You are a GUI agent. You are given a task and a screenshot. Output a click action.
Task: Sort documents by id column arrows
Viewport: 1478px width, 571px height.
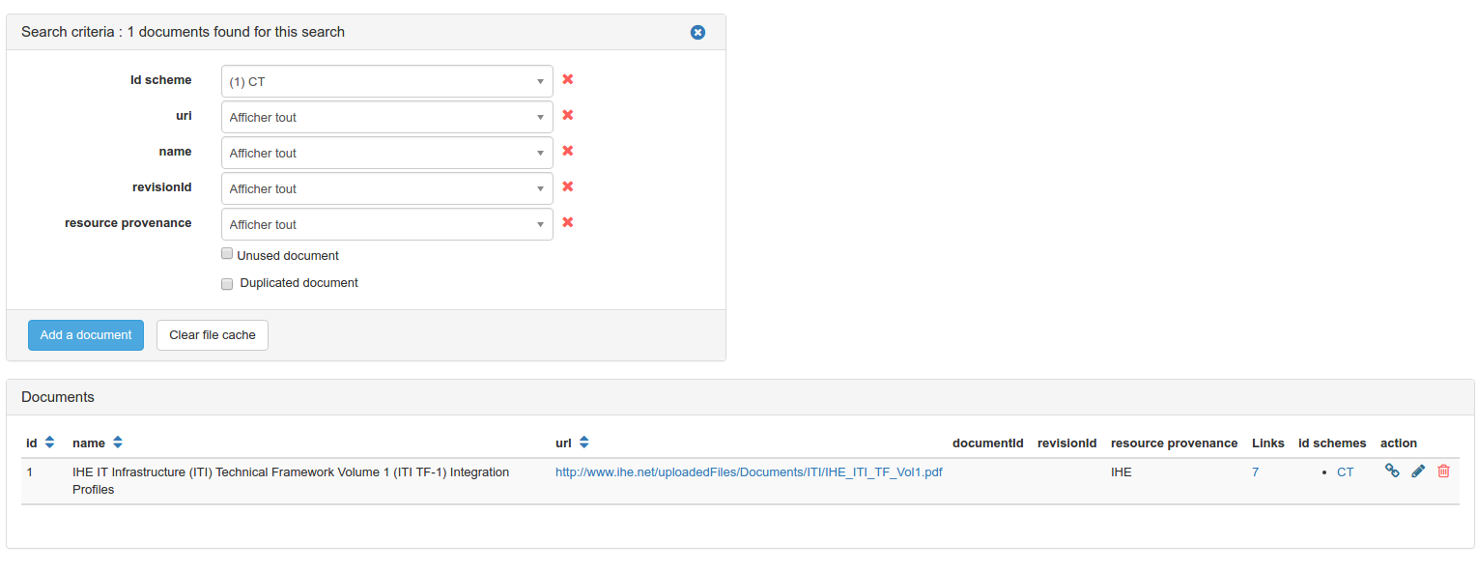tap(49, 443)
